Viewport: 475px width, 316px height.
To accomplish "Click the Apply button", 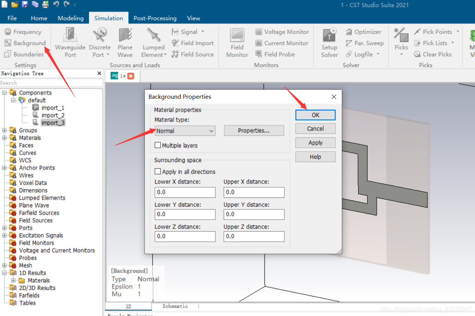I will coord(316,143).
